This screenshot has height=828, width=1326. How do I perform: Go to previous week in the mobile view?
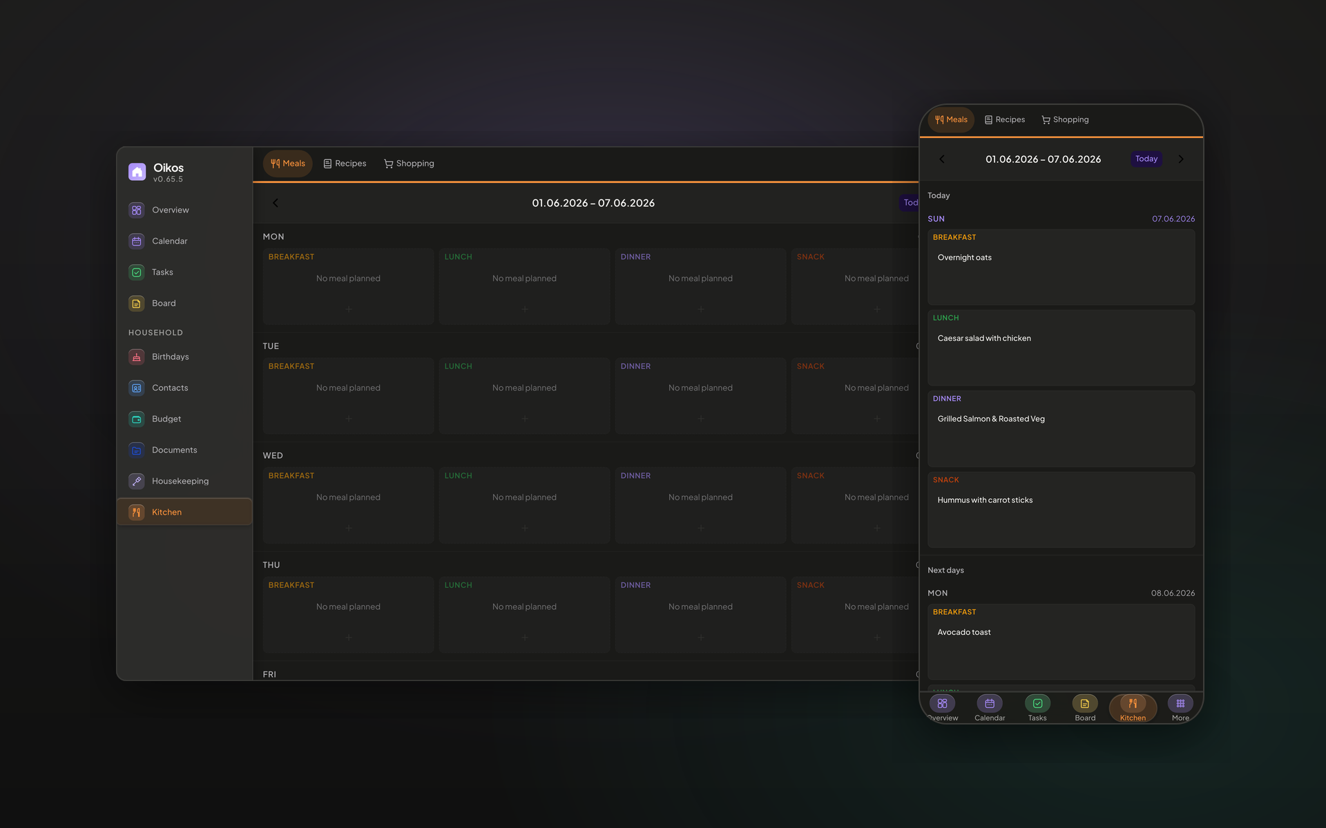(942, 159)
